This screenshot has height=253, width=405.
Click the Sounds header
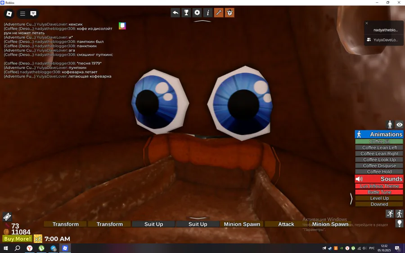[x=379, y=179]
